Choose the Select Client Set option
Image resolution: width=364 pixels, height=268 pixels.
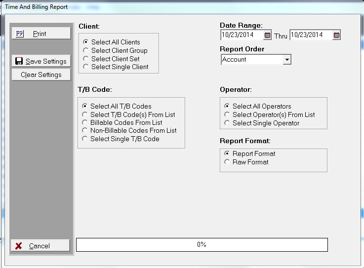click(x=86, y=59)
